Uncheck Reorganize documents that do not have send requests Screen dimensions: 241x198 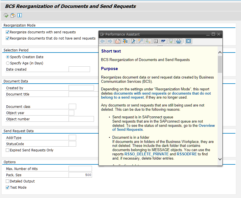[x=7, y=38]
